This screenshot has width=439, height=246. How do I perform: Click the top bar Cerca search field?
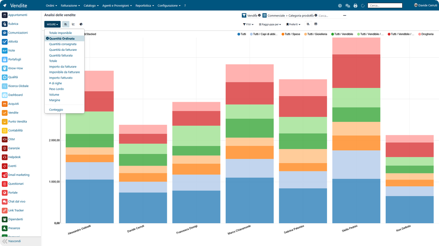point(385,6)
